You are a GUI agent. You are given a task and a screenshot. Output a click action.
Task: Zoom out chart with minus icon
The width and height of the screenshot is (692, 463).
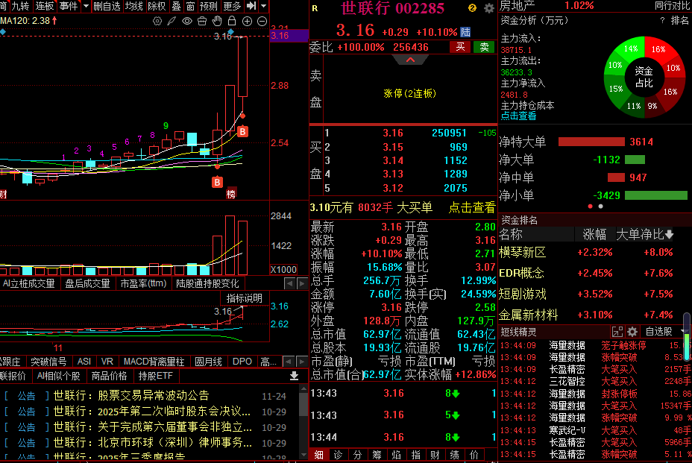(x=262, y=21)
